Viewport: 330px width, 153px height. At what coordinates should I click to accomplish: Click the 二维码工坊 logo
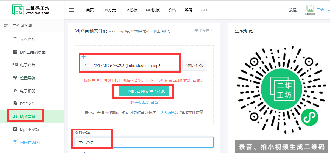[31, 10]
